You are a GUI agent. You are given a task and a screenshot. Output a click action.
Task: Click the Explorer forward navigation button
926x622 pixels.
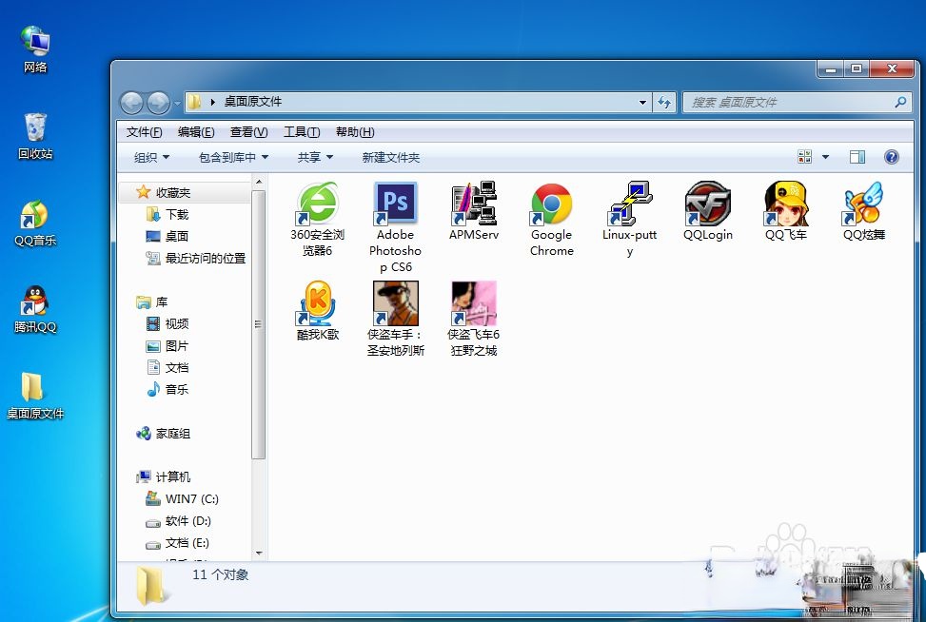pyautogui.click(x=158, y=103)
